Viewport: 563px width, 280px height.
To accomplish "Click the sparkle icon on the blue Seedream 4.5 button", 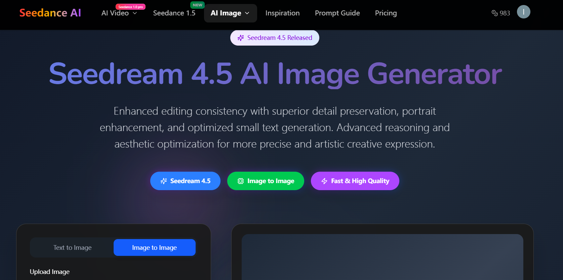I will (164, 181).
